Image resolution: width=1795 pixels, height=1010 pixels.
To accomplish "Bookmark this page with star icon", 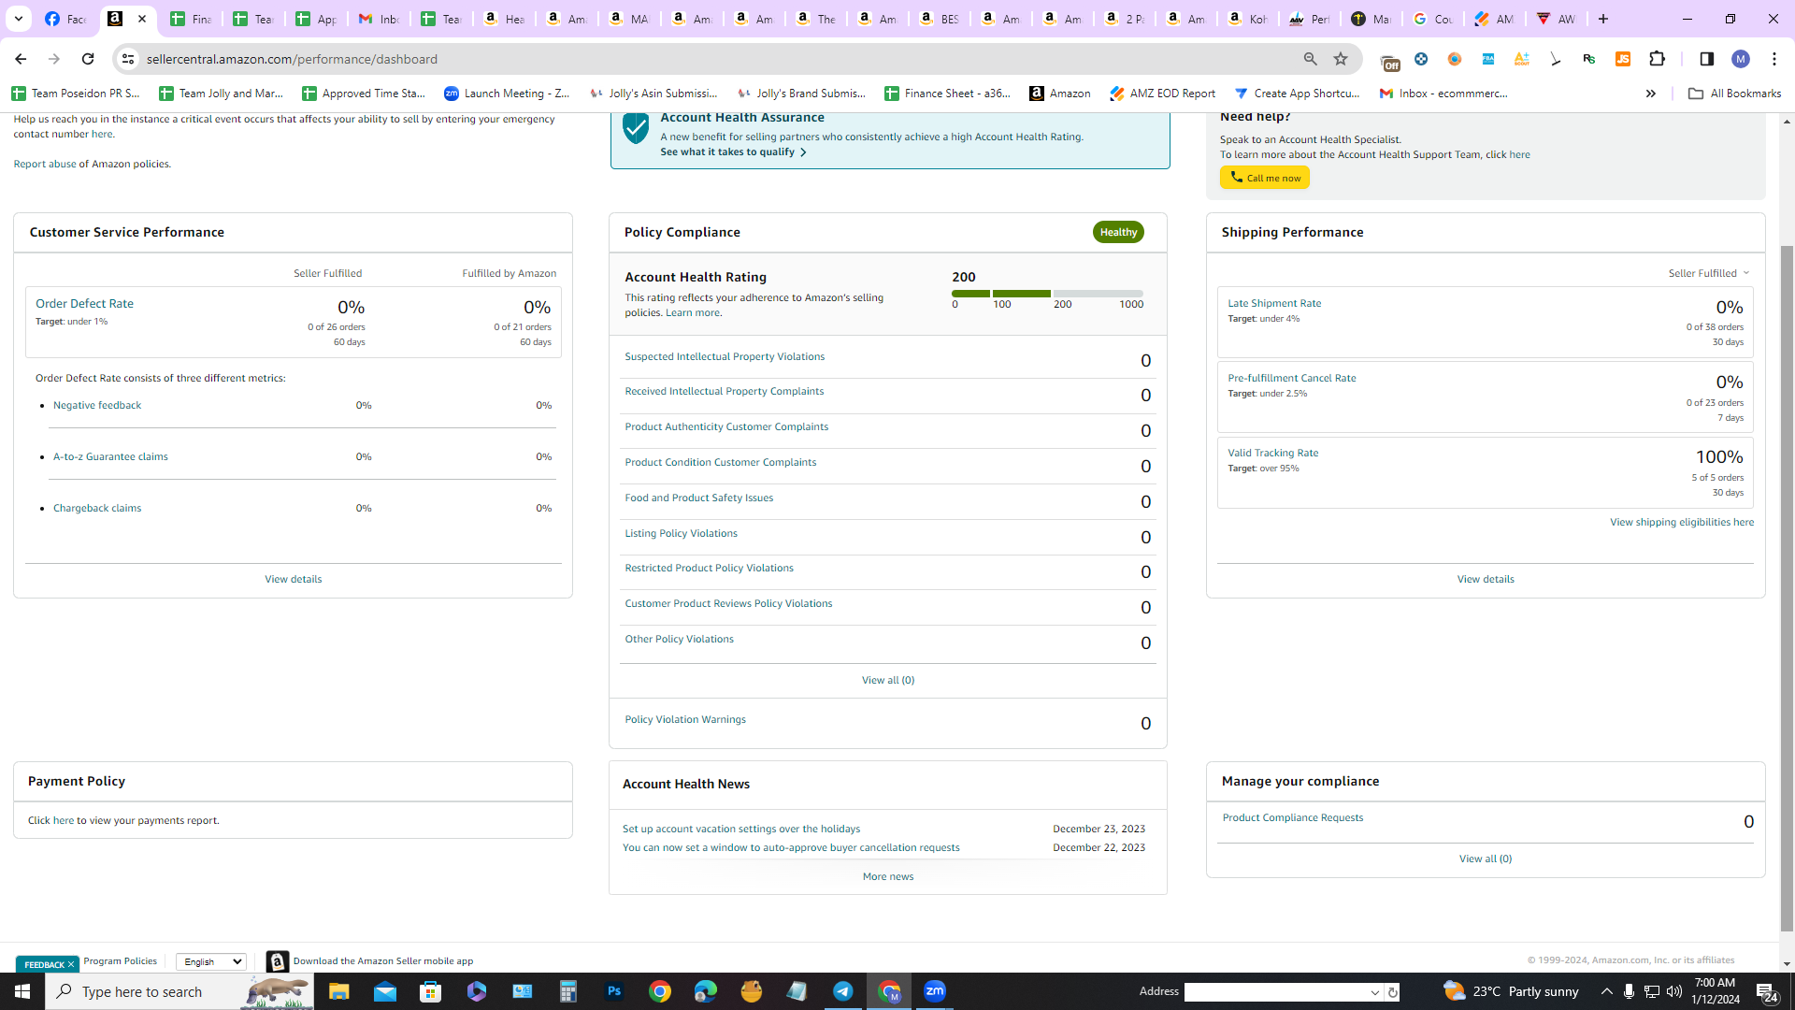I will coord(1341,59).
